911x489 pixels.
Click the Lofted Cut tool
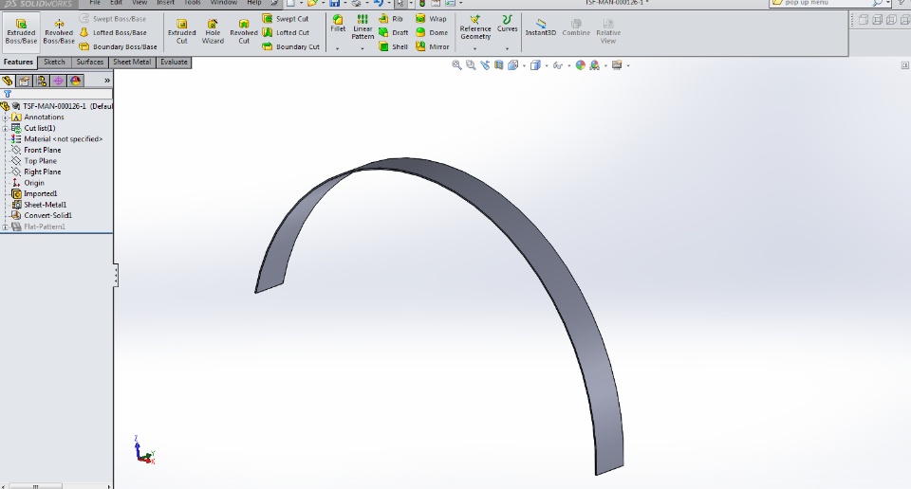click(x=286, y=32)
